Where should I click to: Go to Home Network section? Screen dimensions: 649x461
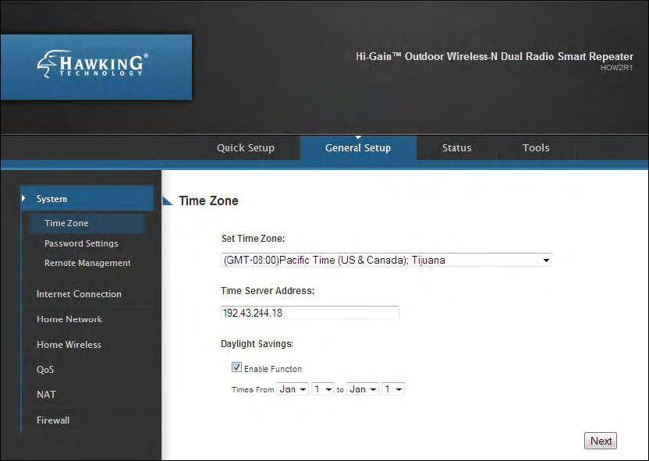point(69,319)
